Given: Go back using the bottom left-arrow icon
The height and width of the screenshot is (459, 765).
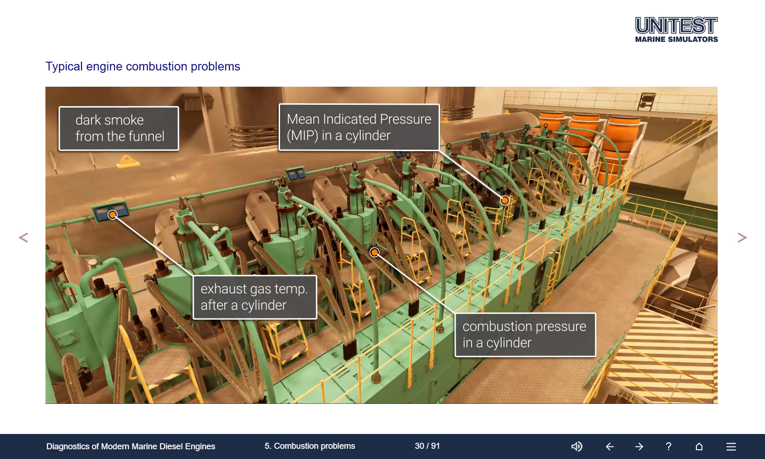Looking at the screenshot, I should [x=610, y=446].
